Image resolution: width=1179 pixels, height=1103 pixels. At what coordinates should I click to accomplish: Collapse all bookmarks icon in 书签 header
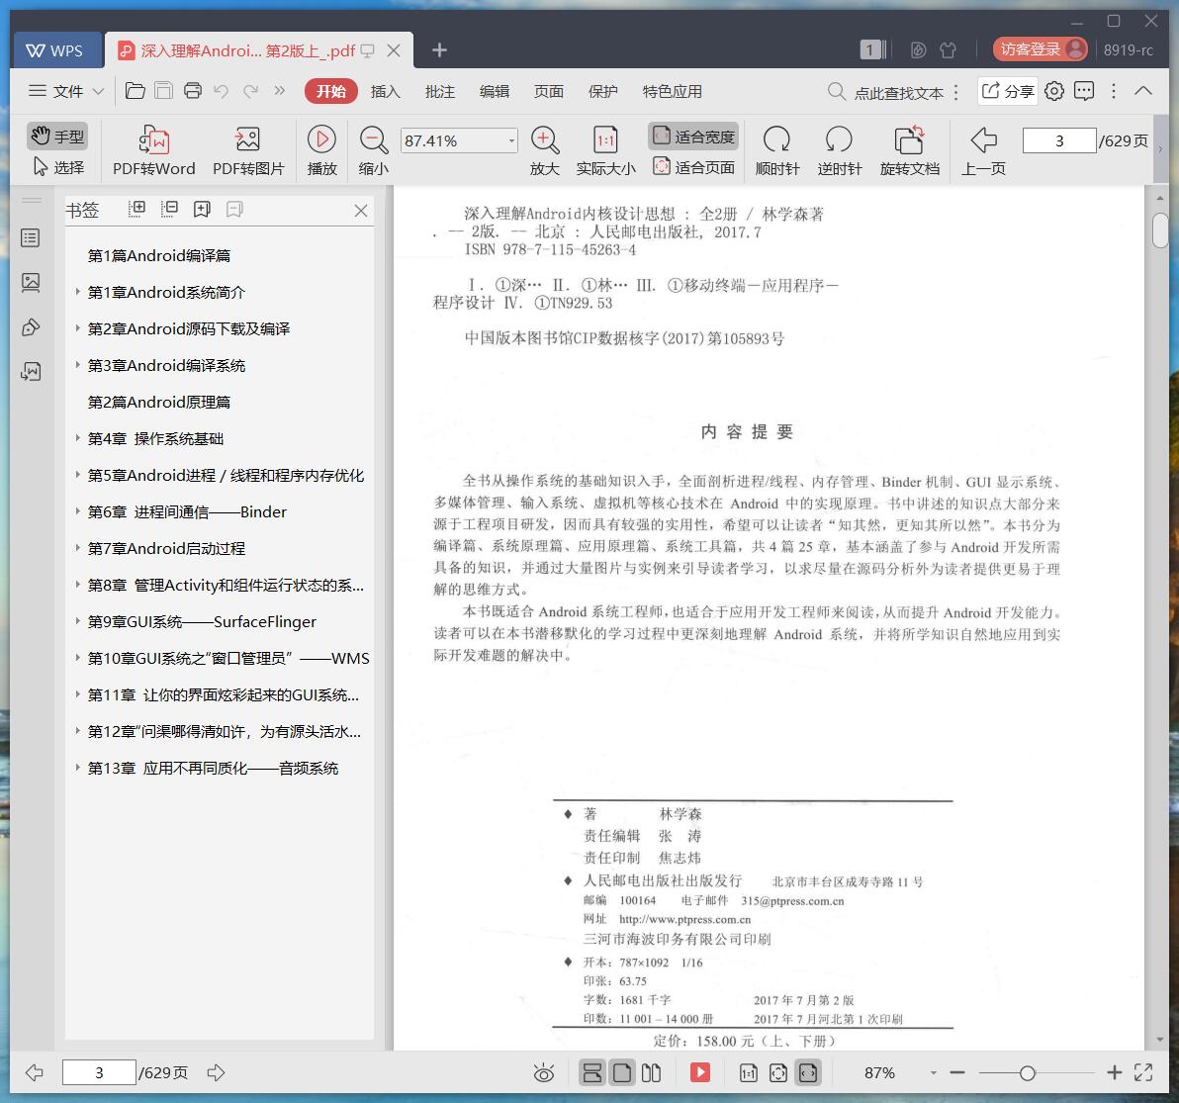click(169, 209)
